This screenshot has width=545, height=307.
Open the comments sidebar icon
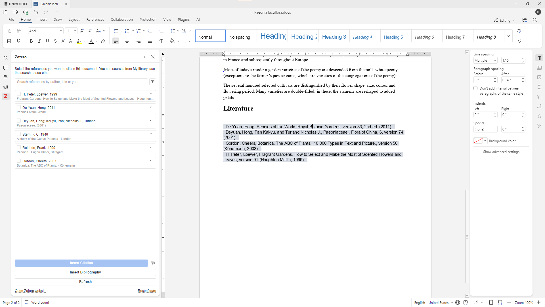pyautogui.click(x=6, y=68)
